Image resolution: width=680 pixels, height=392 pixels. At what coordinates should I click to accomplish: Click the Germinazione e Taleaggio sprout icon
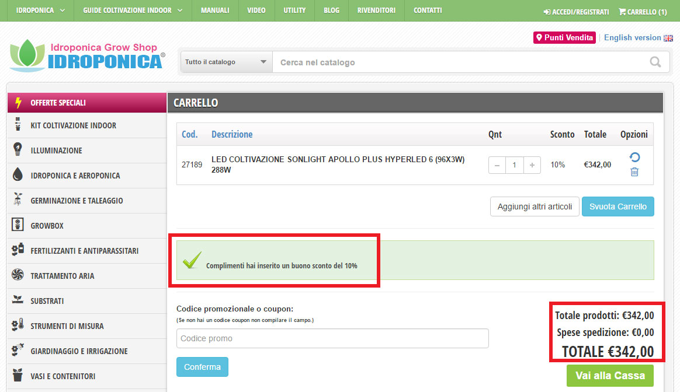pos(18,199)
